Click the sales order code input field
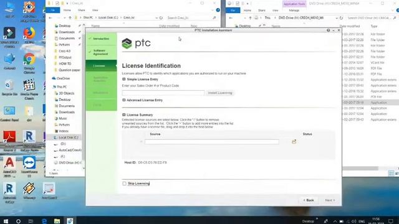The width and height of the screenshot is (399, 224). (x=163, y=93)
